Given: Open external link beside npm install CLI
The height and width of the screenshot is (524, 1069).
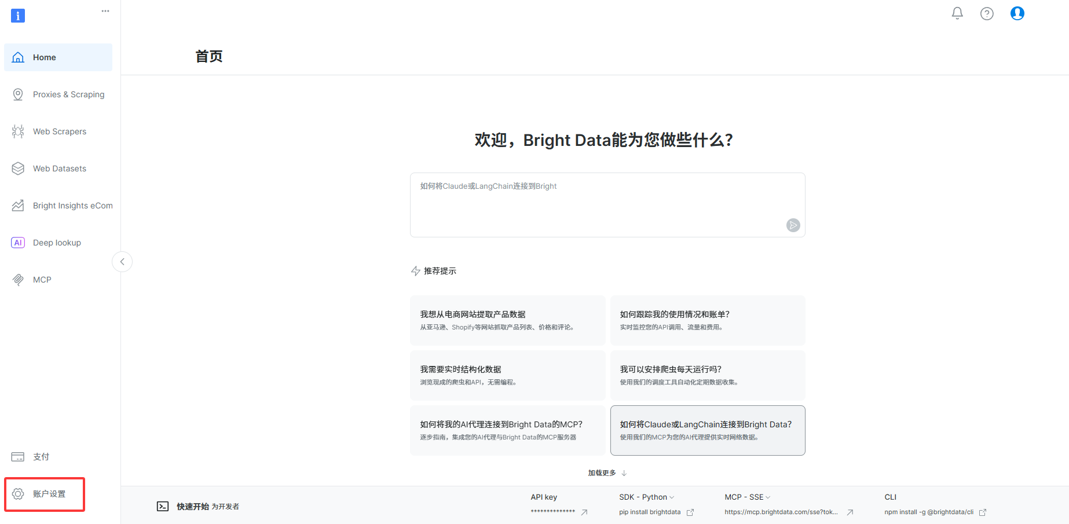Looking at the screenshot, I should pos(983,512).
